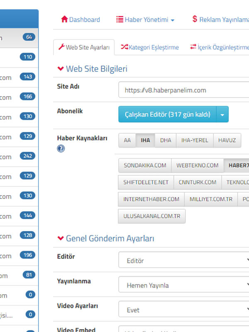The width and height of the screenshot is (249, 332).
Task: Switch to the Kategori Eşleştirme tab
Action: pyautogui.click(x=149, y=47)
